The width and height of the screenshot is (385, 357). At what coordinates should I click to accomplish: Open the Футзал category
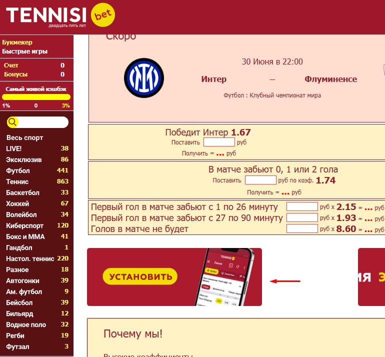(37, 346)
